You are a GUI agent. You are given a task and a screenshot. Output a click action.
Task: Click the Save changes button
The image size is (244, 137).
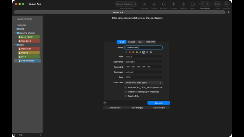coord(137,108)
